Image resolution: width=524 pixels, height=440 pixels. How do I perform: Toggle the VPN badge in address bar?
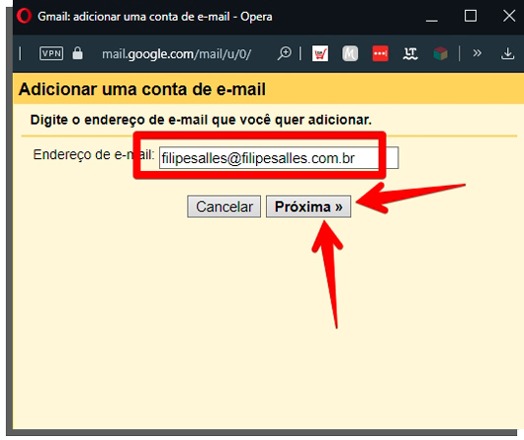51,53
